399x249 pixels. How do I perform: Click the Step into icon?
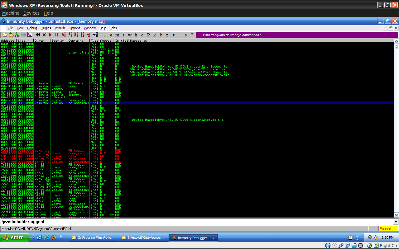[64, 35]
